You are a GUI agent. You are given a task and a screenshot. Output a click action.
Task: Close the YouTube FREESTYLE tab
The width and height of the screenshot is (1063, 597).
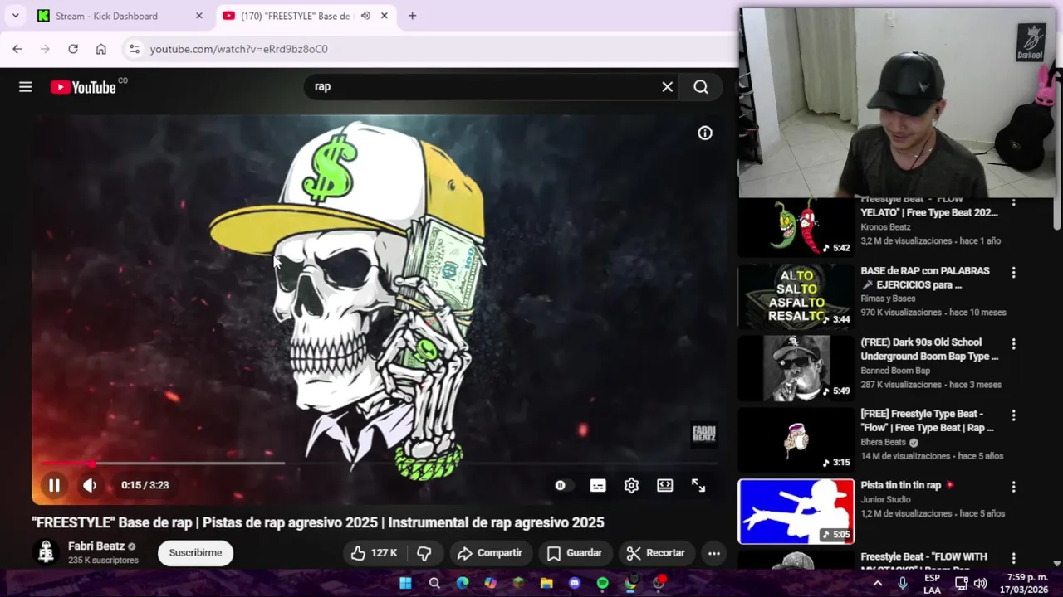pyautogui.click(x=385, y=16)
